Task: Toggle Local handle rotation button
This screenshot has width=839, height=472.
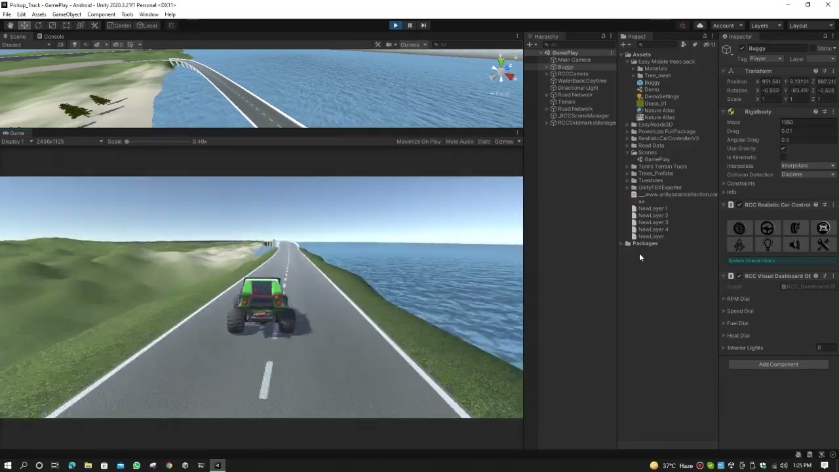Action: (146, 26)
